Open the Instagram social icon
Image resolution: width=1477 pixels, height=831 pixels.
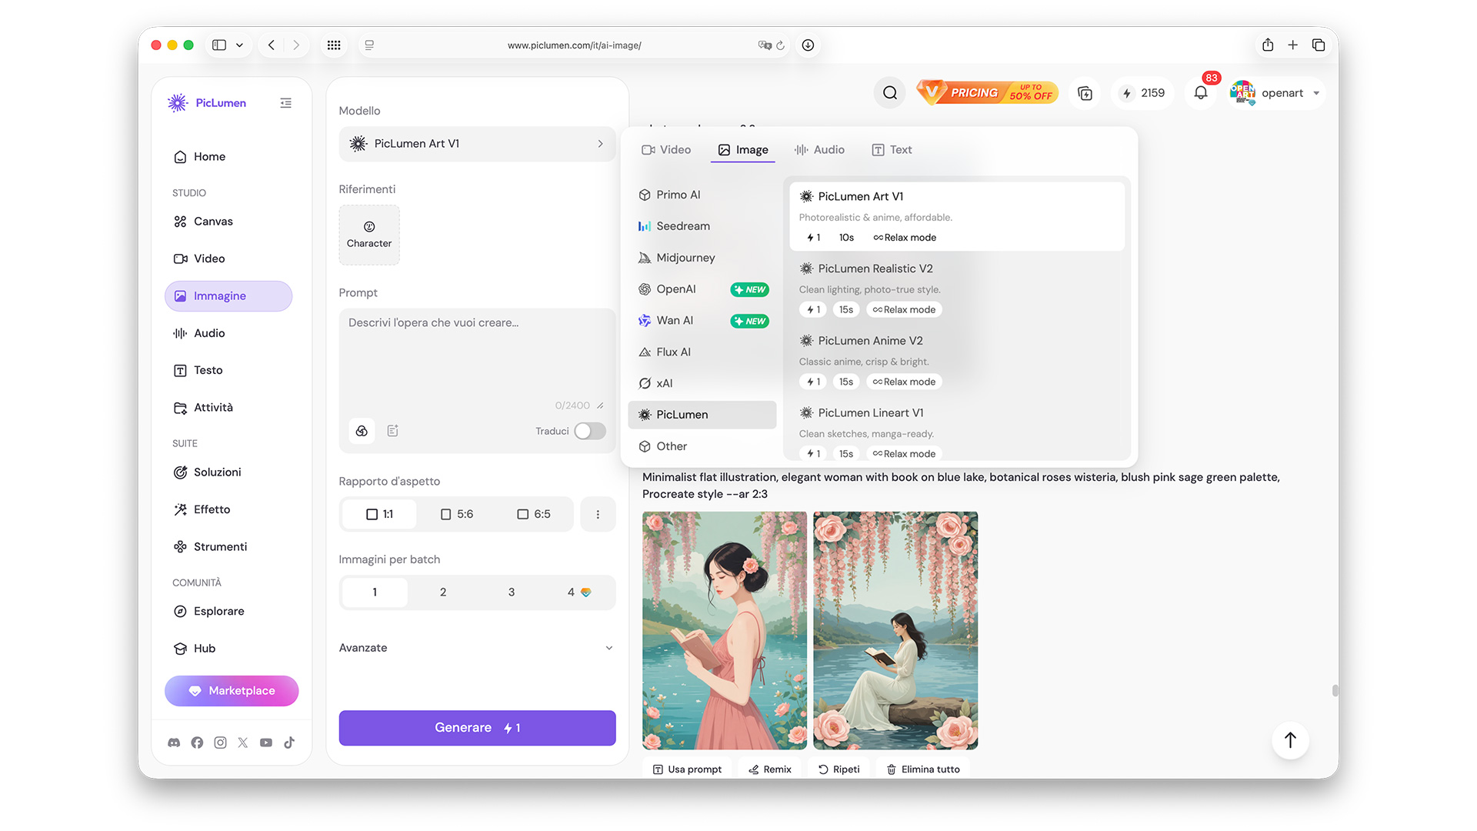tap(220, 743)
